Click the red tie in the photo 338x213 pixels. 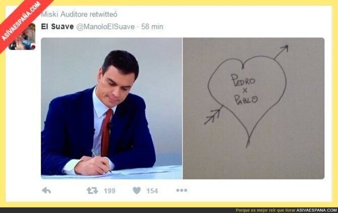pos(106,132)
